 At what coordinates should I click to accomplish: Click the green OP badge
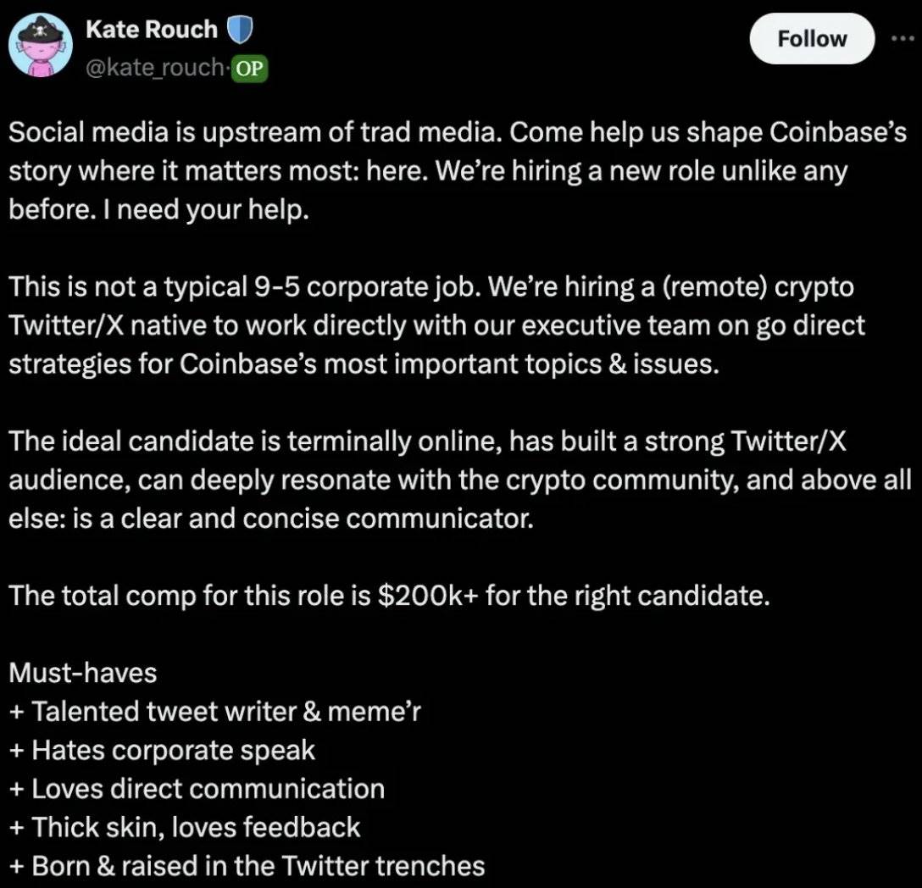(x=250, y=68)
